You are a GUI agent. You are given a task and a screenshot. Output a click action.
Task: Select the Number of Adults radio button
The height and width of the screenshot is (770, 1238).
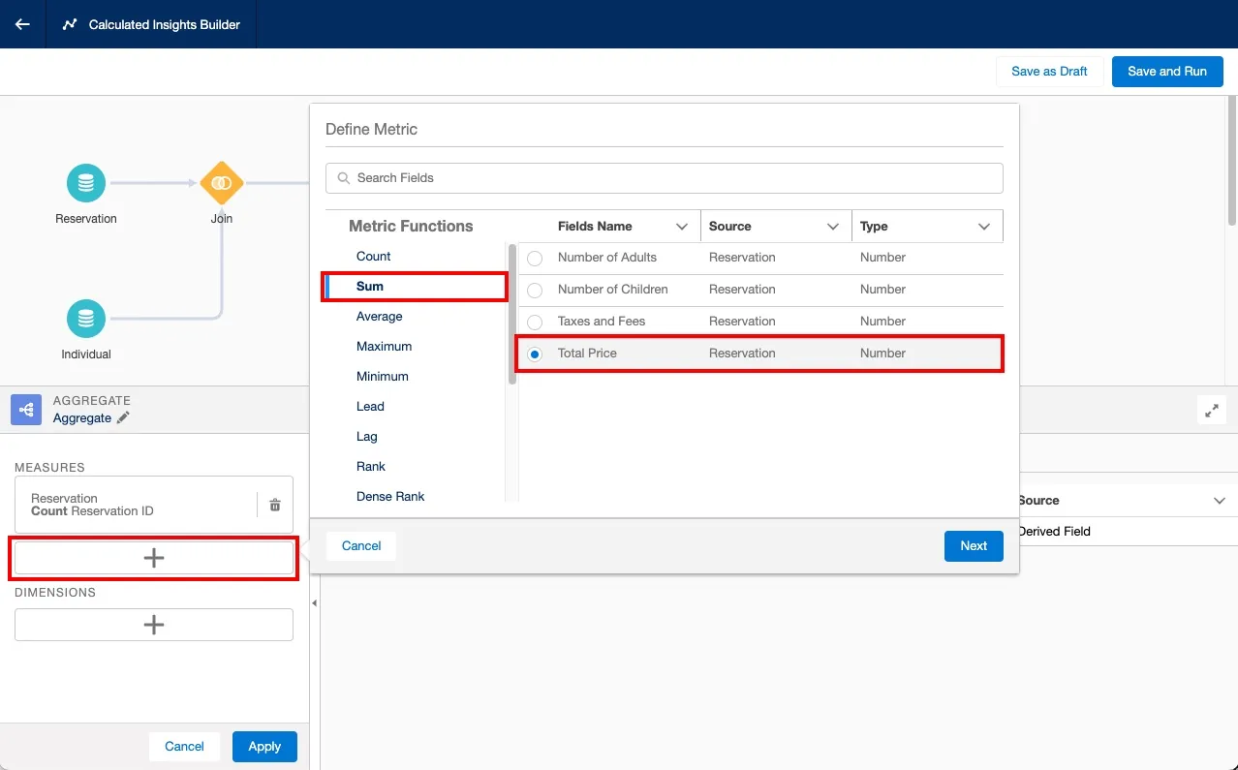[x=535, y=258]
